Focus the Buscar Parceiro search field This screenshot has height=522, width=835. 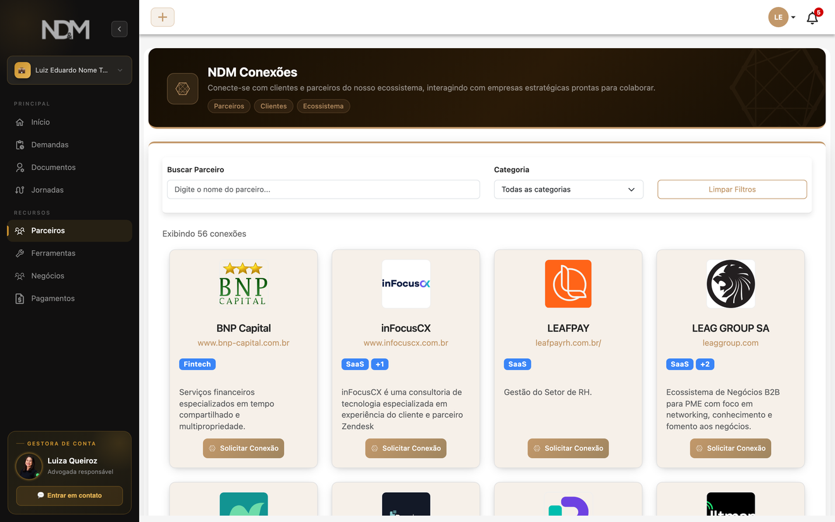pos(323,189)
